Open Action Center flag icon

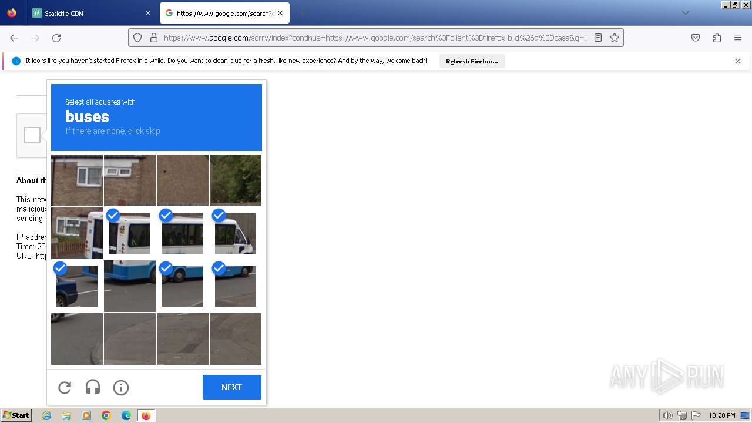[696, 415]
